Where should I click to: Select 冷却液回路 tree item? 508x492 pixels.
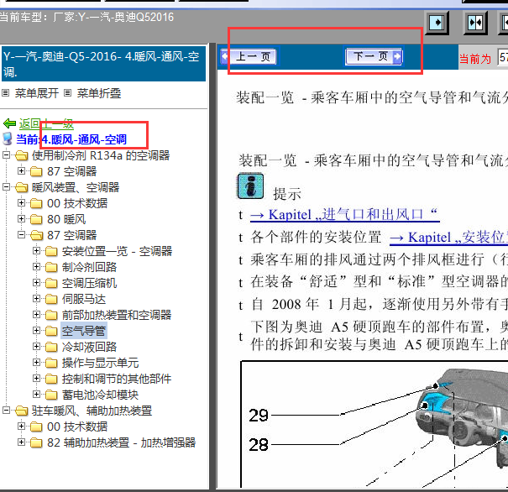point(89,347)
